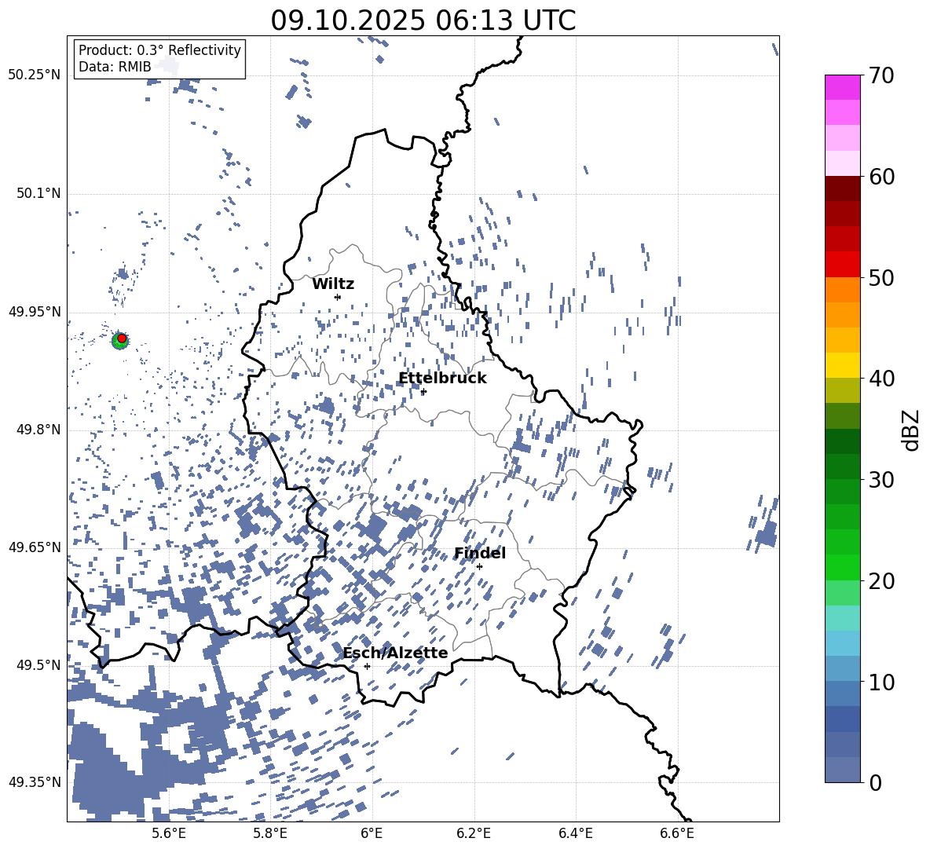Image resolution: width=930 pixels, height=849 pixels.
Task: Click the 60 colorbar tick label
Action: [x=881, y=177]
